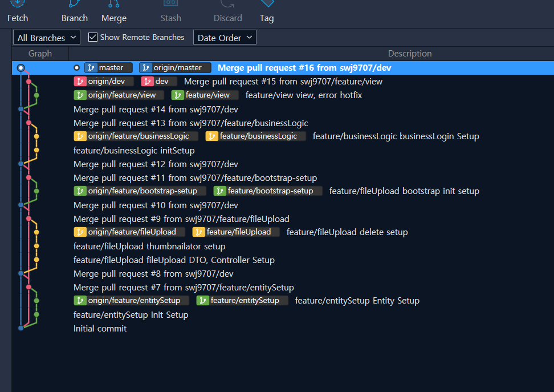Image resolution: width=554 pixels, height=392 pixels.
Task: Click the feature/entitySetup branch badge
Action: [242, 301]
